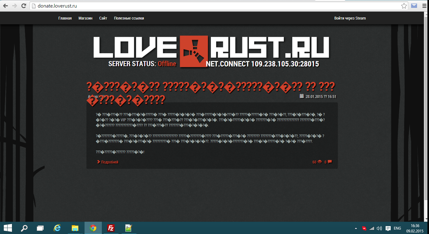Switch the ENG input language indicator
The width and height of the screenshot is (429, 234).
coord(397,228)
